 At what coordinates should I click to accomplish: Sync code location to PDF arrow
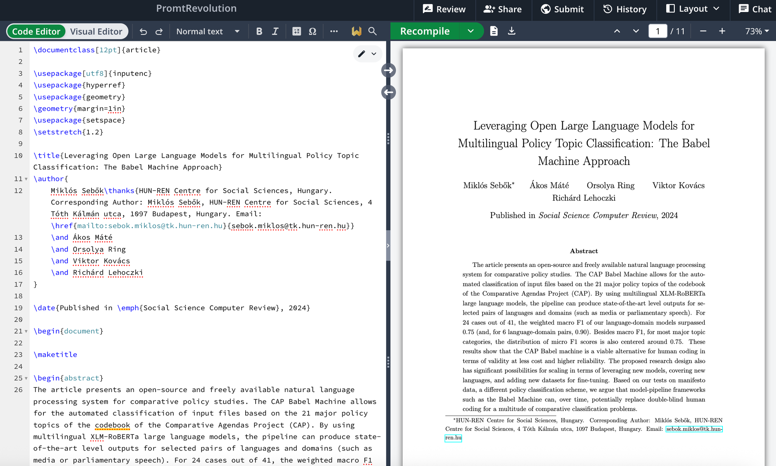pyautogui.click(x=388, y=71)
